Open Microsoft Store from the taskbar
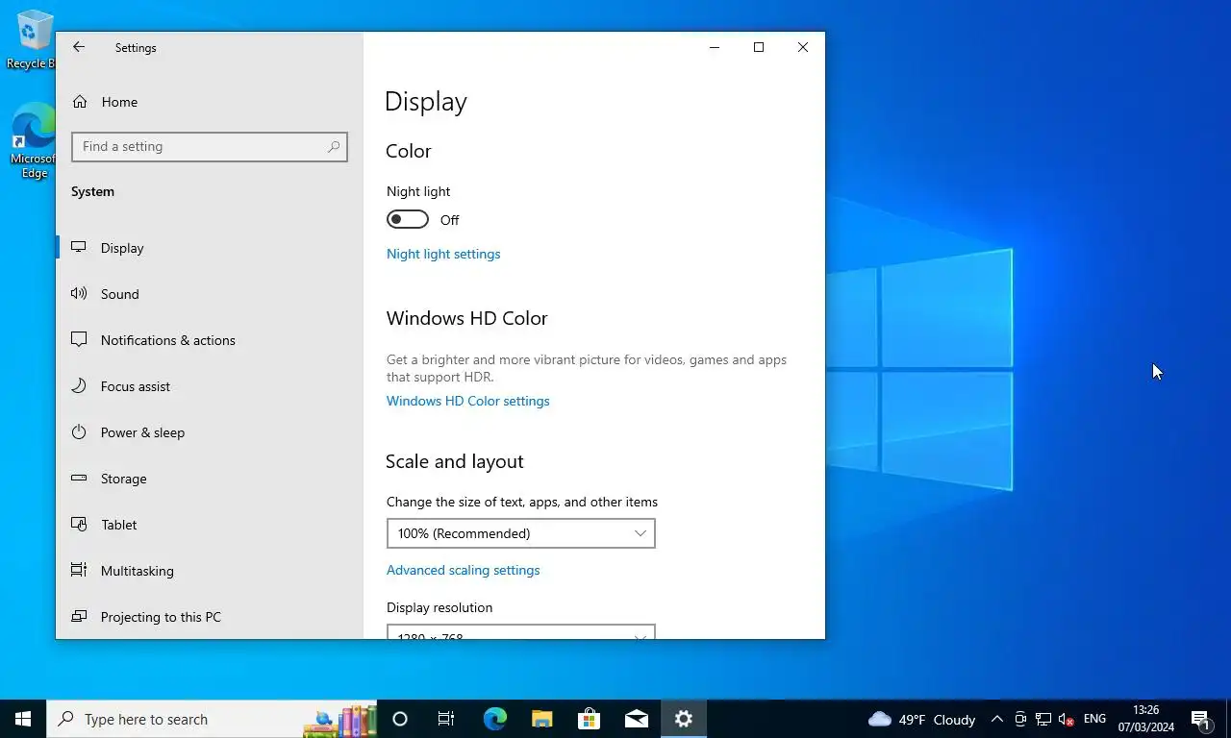This screenshot has height=738, width=1231. click(589, 719)
